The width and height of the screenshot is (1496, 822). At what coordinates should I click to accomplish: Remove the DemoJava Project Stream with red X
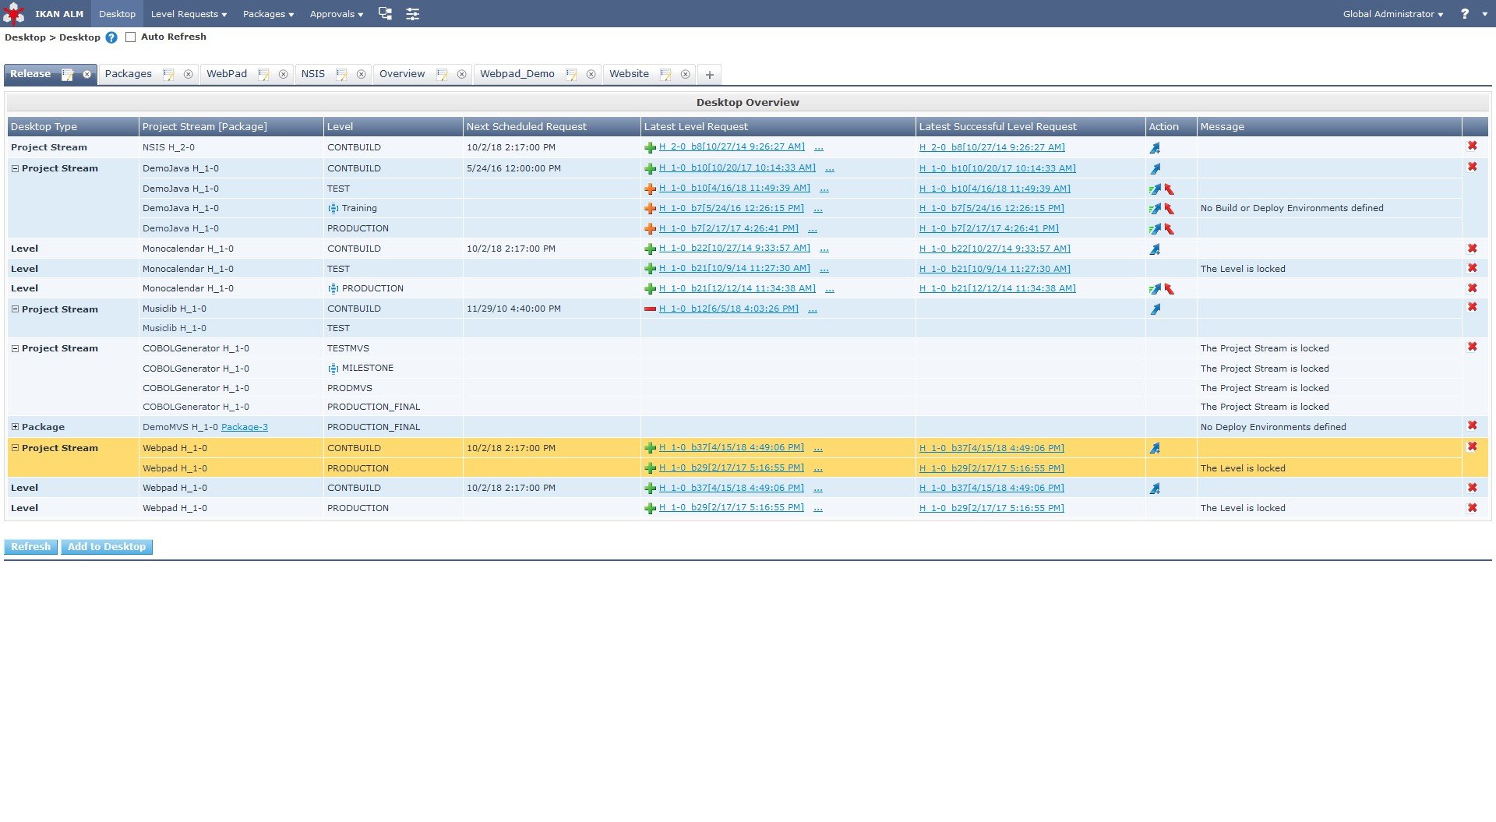click(x=1473, y=167)
